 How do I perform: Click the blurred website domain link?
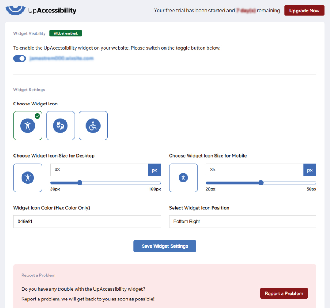tap(61, 58)
